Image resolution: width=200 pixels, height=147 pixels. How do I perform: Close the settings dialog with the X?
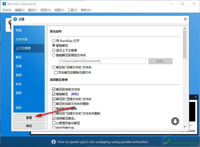[x=185, y=19]
